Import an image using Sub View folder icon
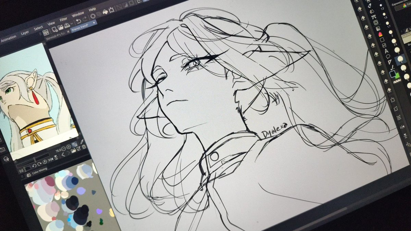This screenshot has height=231, width=411. coord(73,151)
